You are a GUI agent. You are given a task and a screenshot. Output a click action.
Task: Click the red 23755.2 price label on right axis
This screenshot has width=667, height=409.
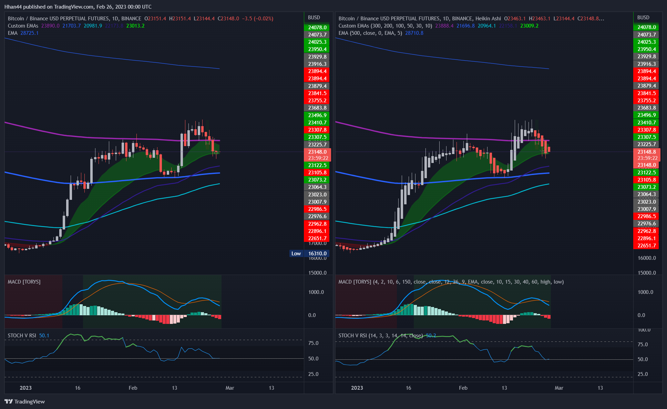646,101
